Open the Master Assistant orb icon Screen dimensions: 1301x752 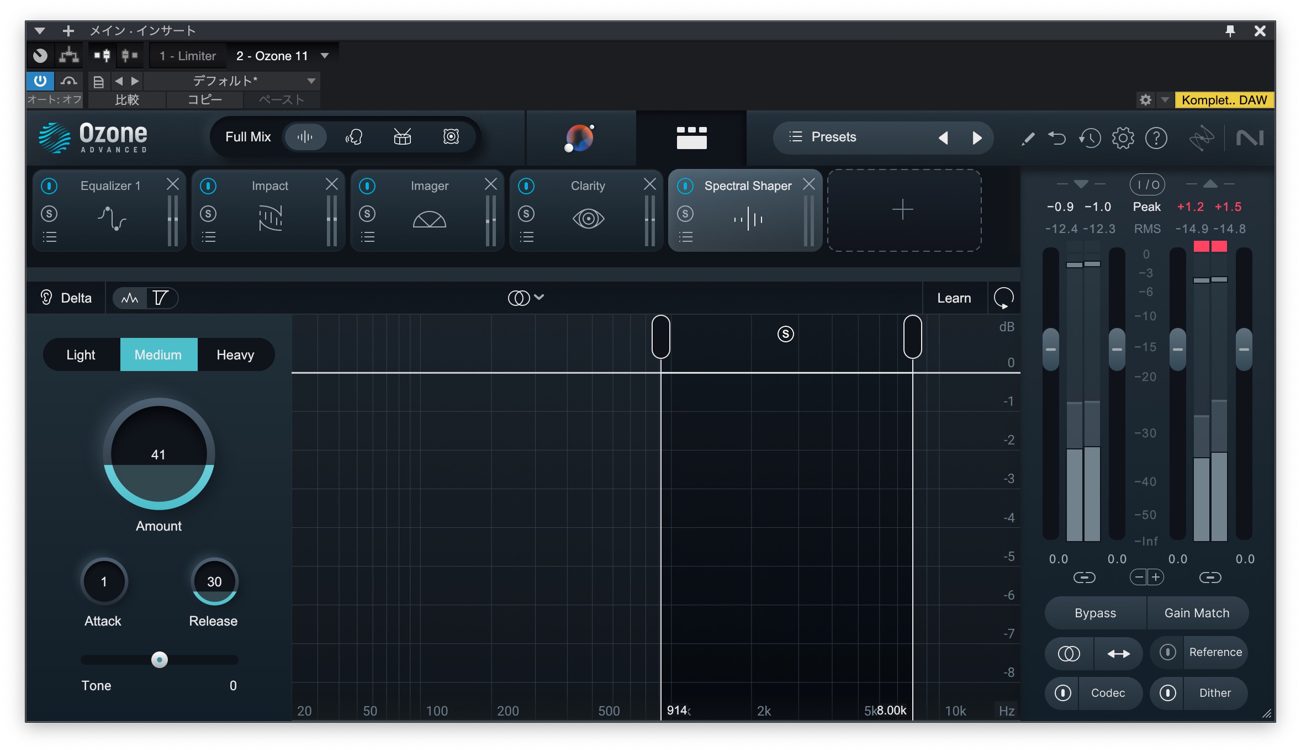click(x=579, y=137)
